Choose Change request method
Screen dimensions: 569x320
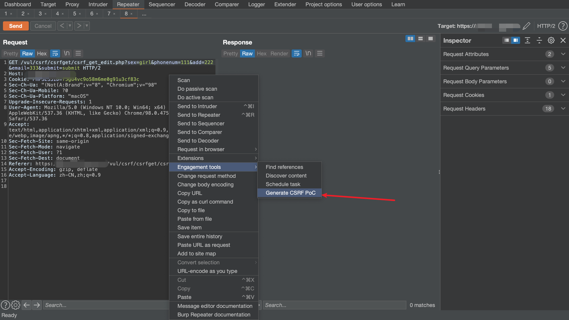pyautogui.click(x=214, y=176)
